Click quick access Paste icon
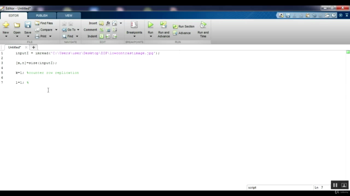 coord(307,15)
